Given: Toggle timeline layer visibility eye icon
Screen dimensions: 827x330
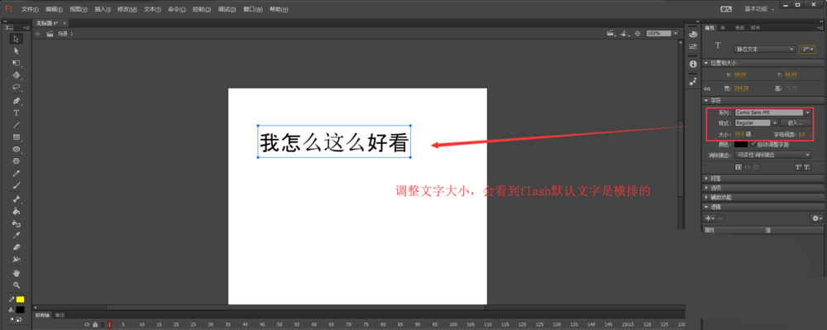Looking at the screenshot, I should (87, 325).
